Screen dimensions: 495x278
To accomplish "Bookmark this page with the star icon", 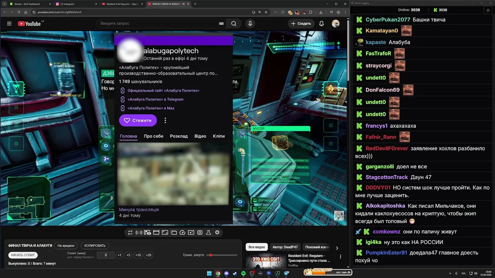I will (266, 12).
